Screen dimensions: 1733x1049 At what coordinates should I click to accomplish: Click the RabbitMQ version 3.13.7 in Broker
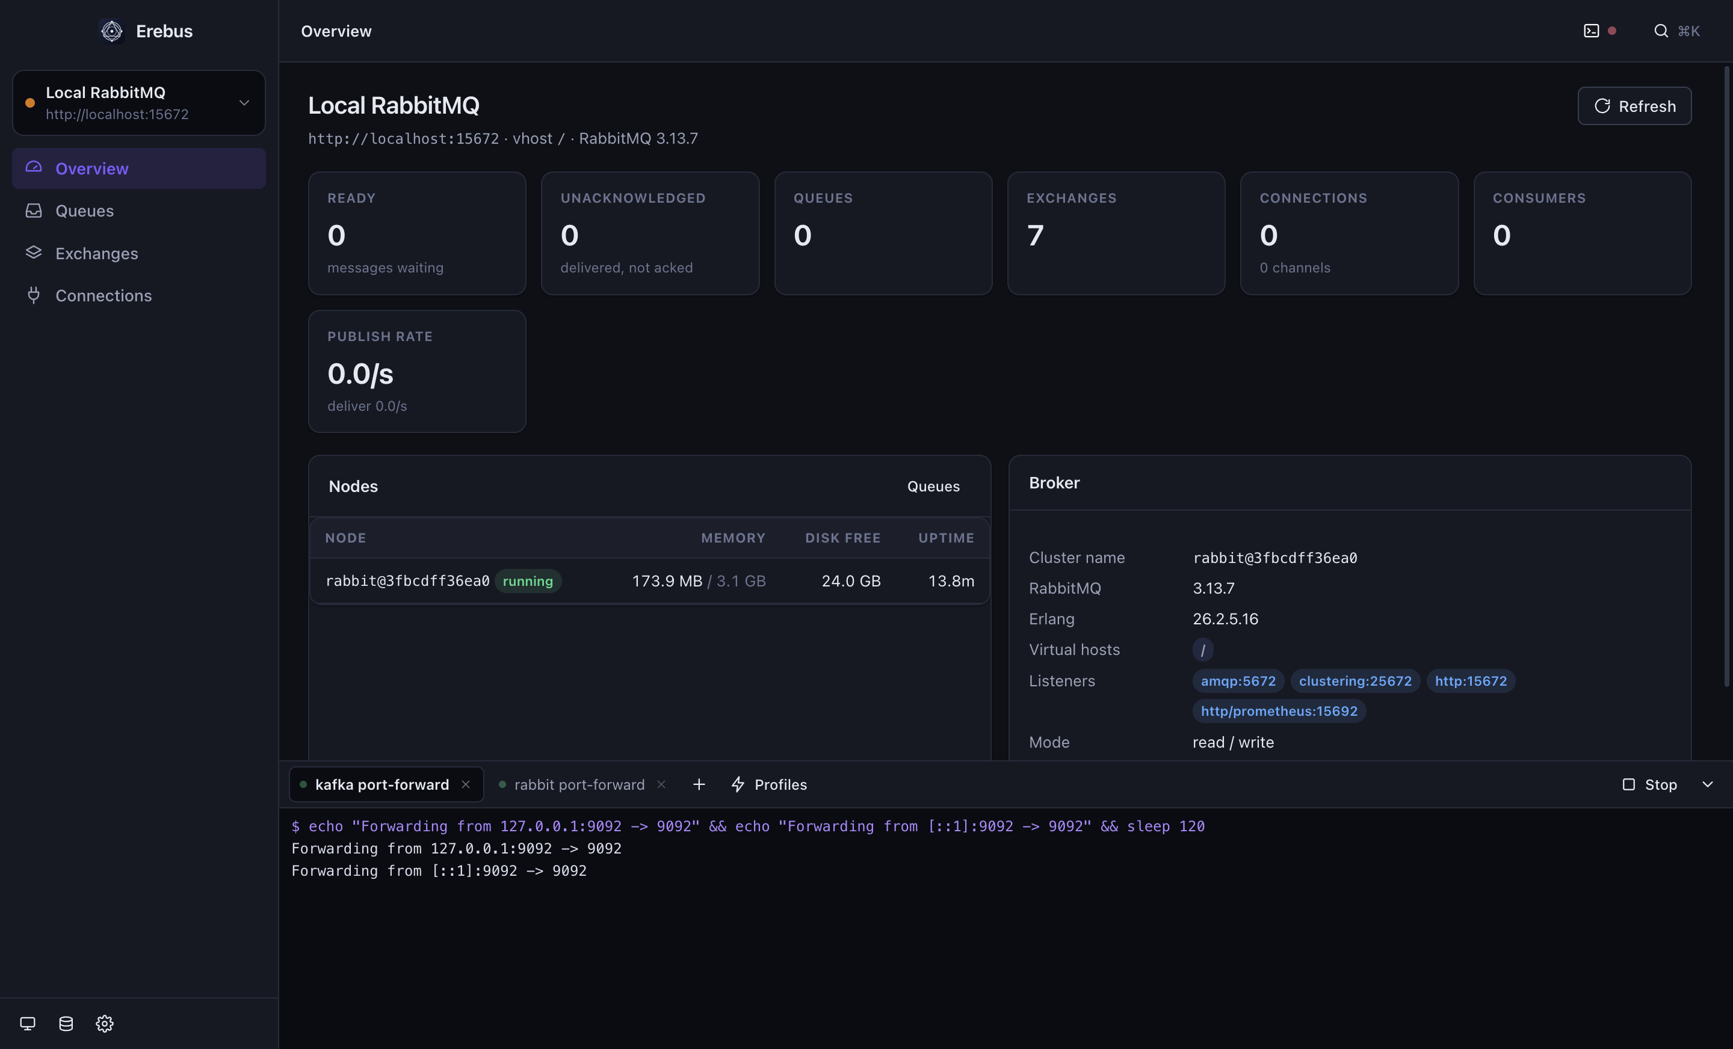pos(1213,588)
